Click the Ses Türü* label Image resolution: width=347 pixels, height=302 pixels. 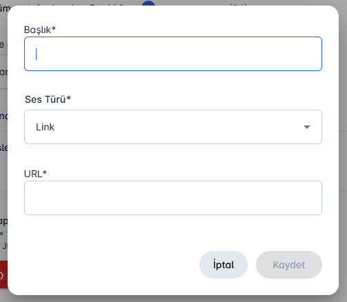[48, 99]
